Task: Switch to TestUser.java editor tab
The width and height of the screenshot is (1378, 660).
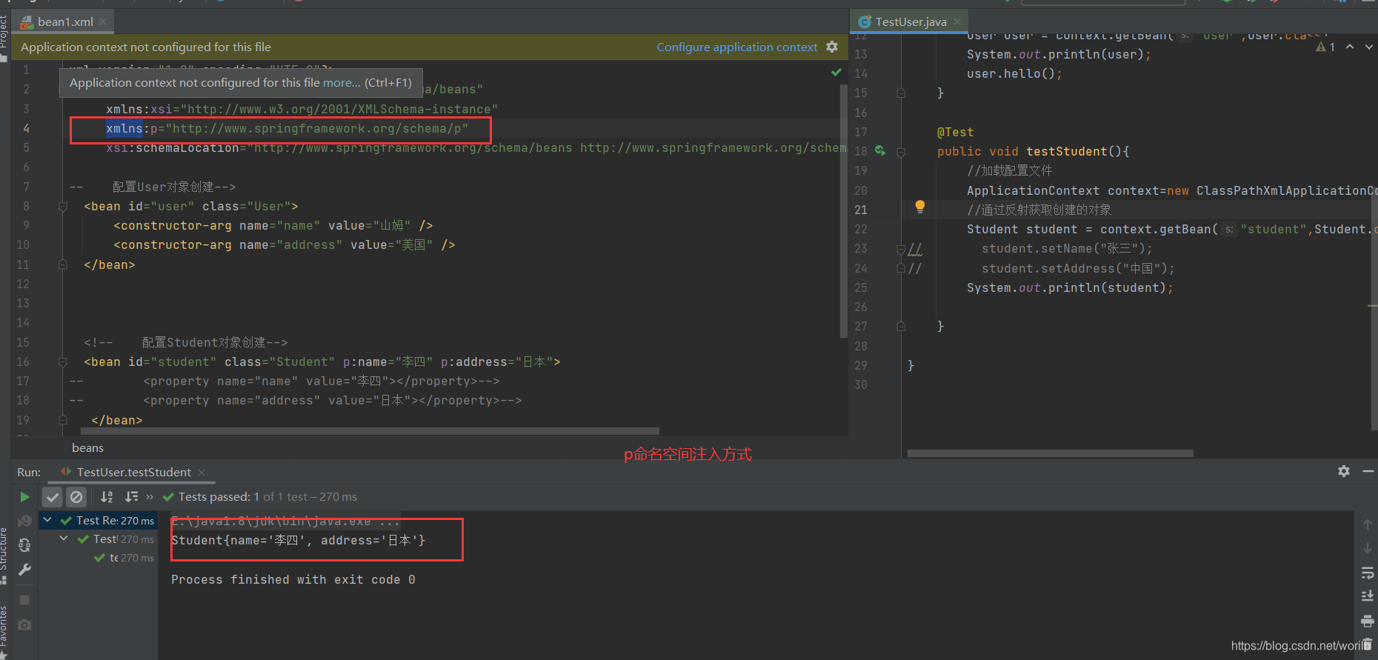Action: click(911, 21)
